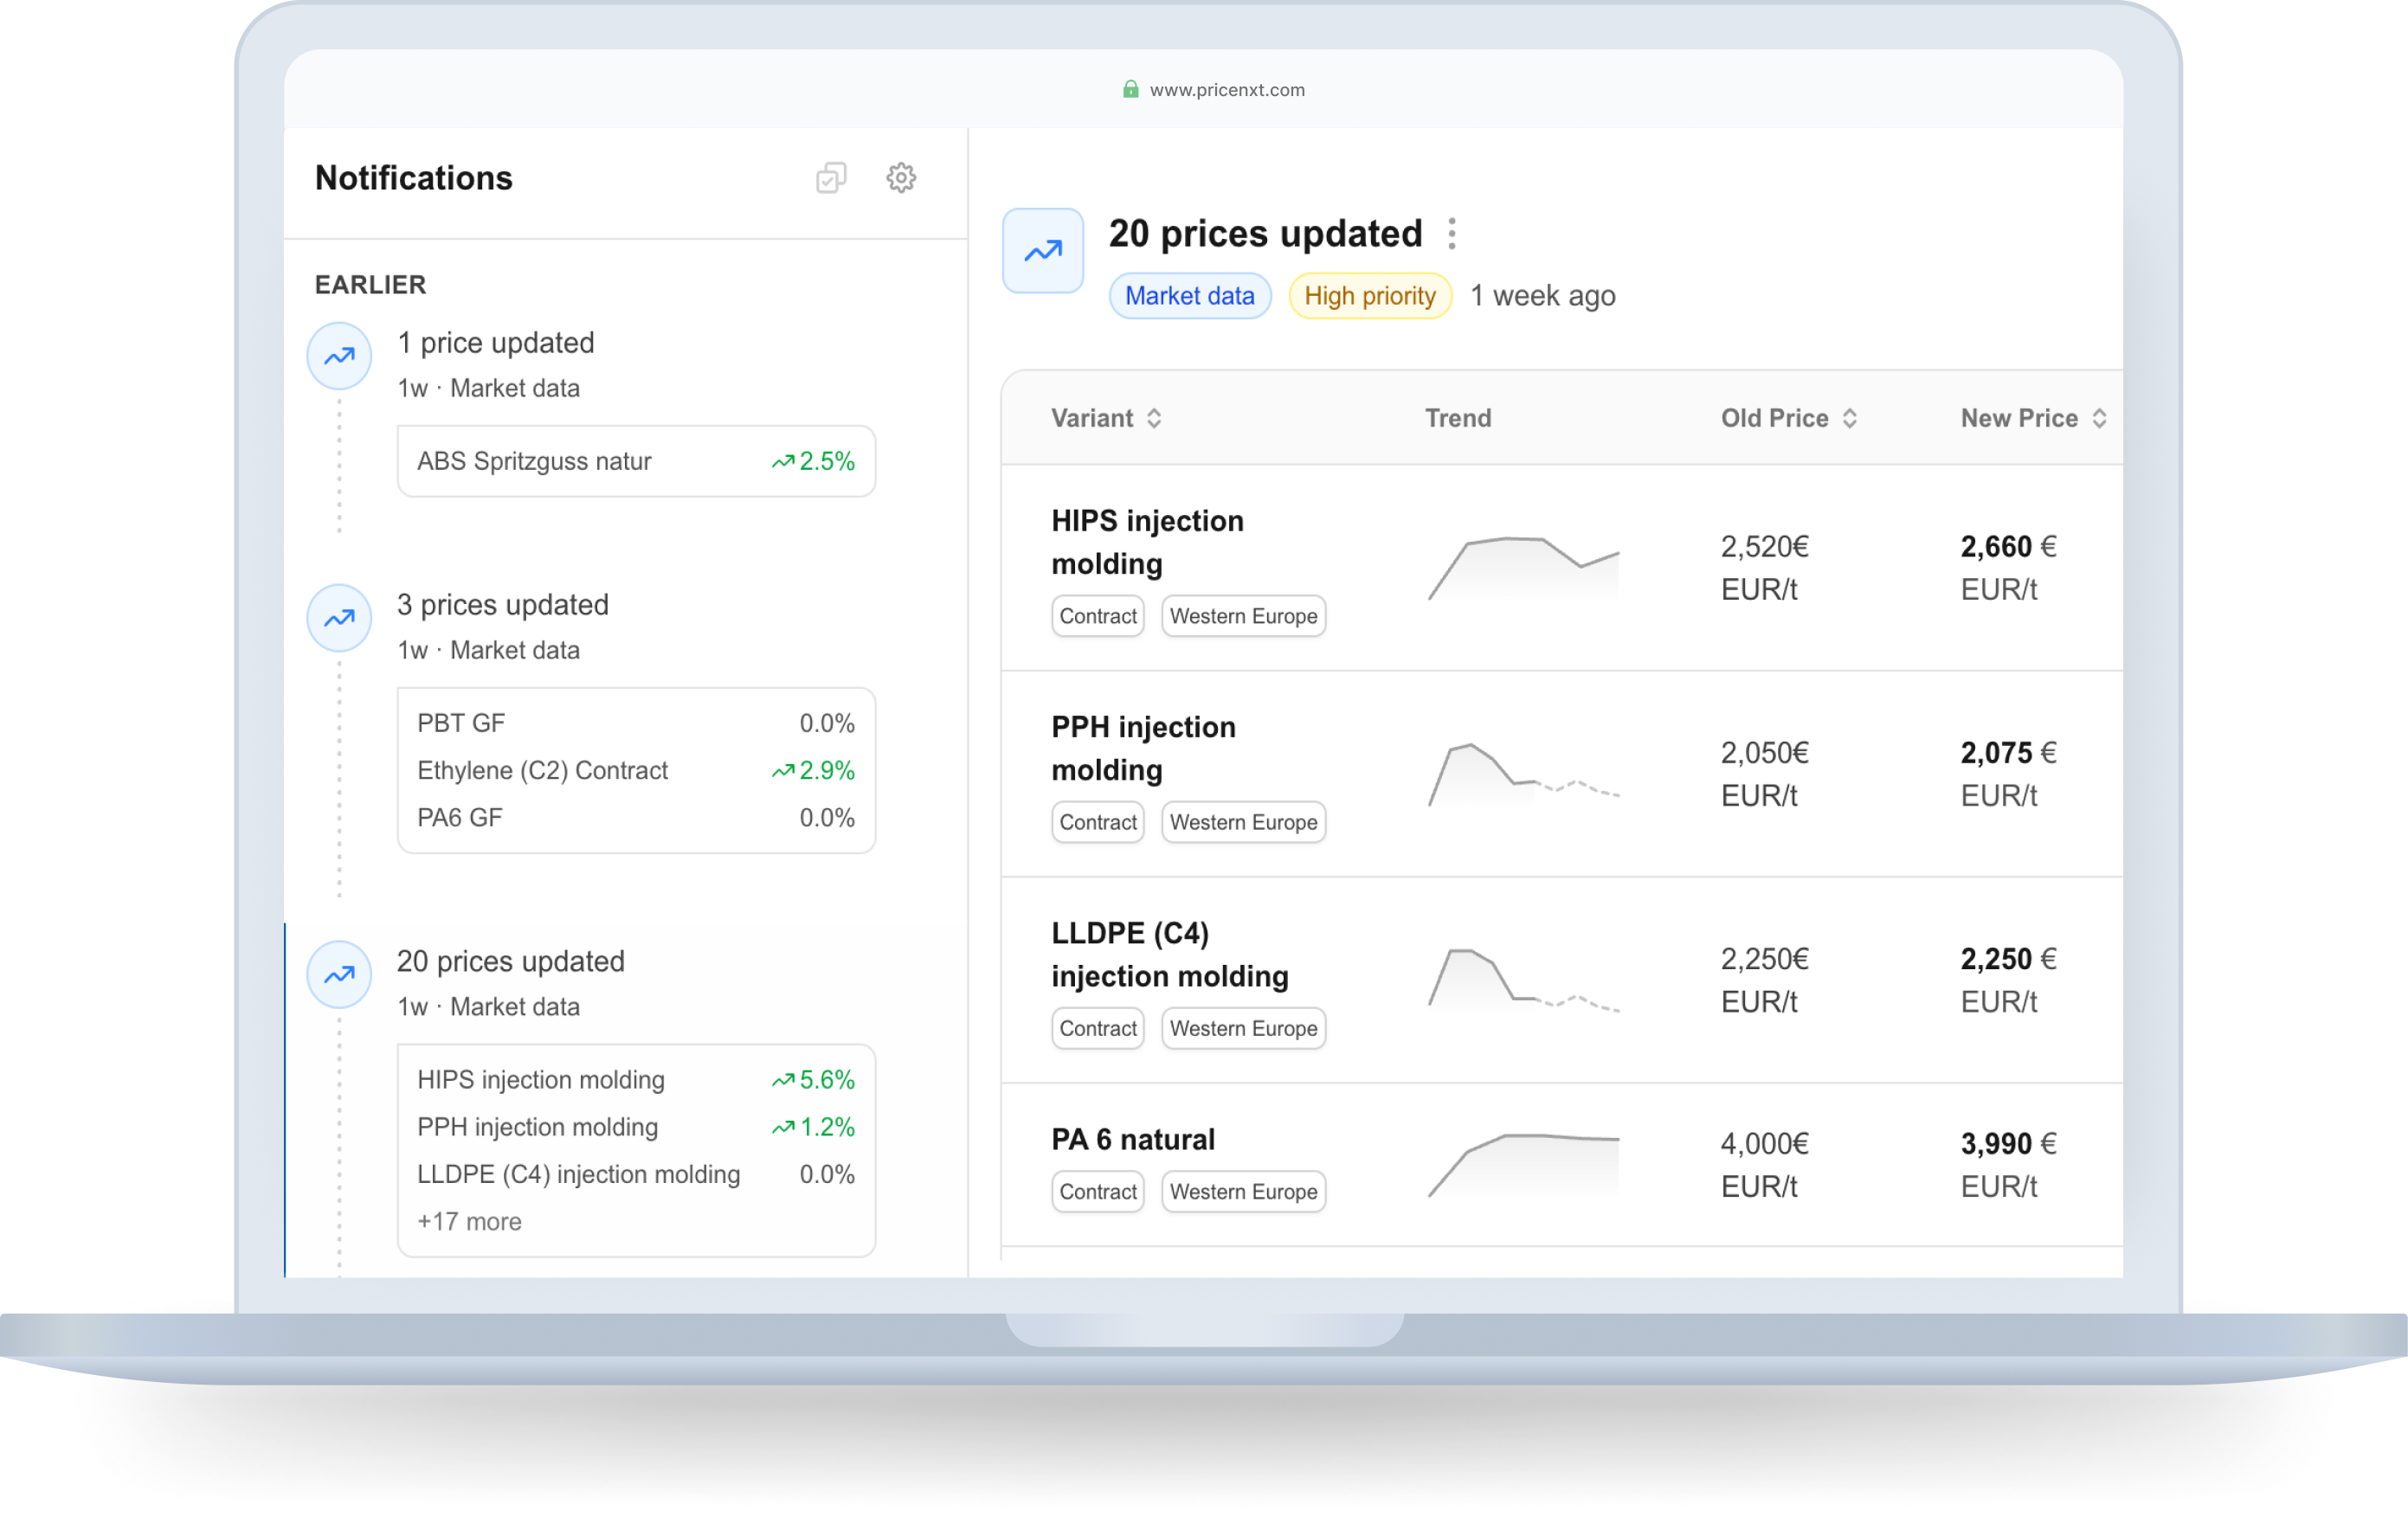Image resolution: width=2408 pixels, height=1517 pixels.
Task: Click the PA6 GF row
Action: click(636, 818)
